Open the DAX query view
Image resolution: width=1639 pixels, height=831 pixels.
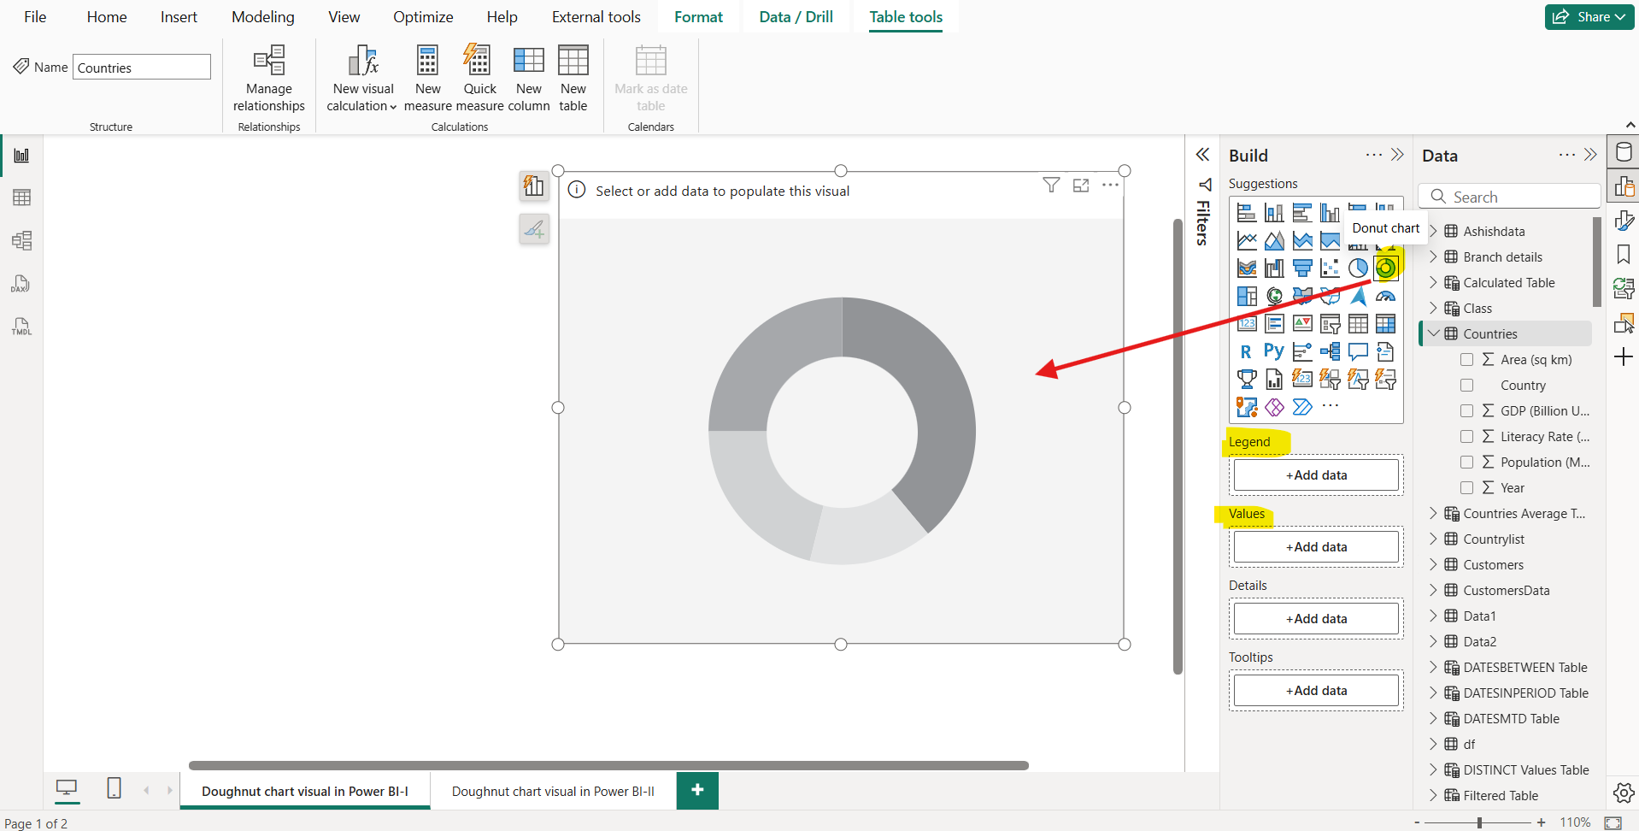pyautogui.click(x=21, y=283)
